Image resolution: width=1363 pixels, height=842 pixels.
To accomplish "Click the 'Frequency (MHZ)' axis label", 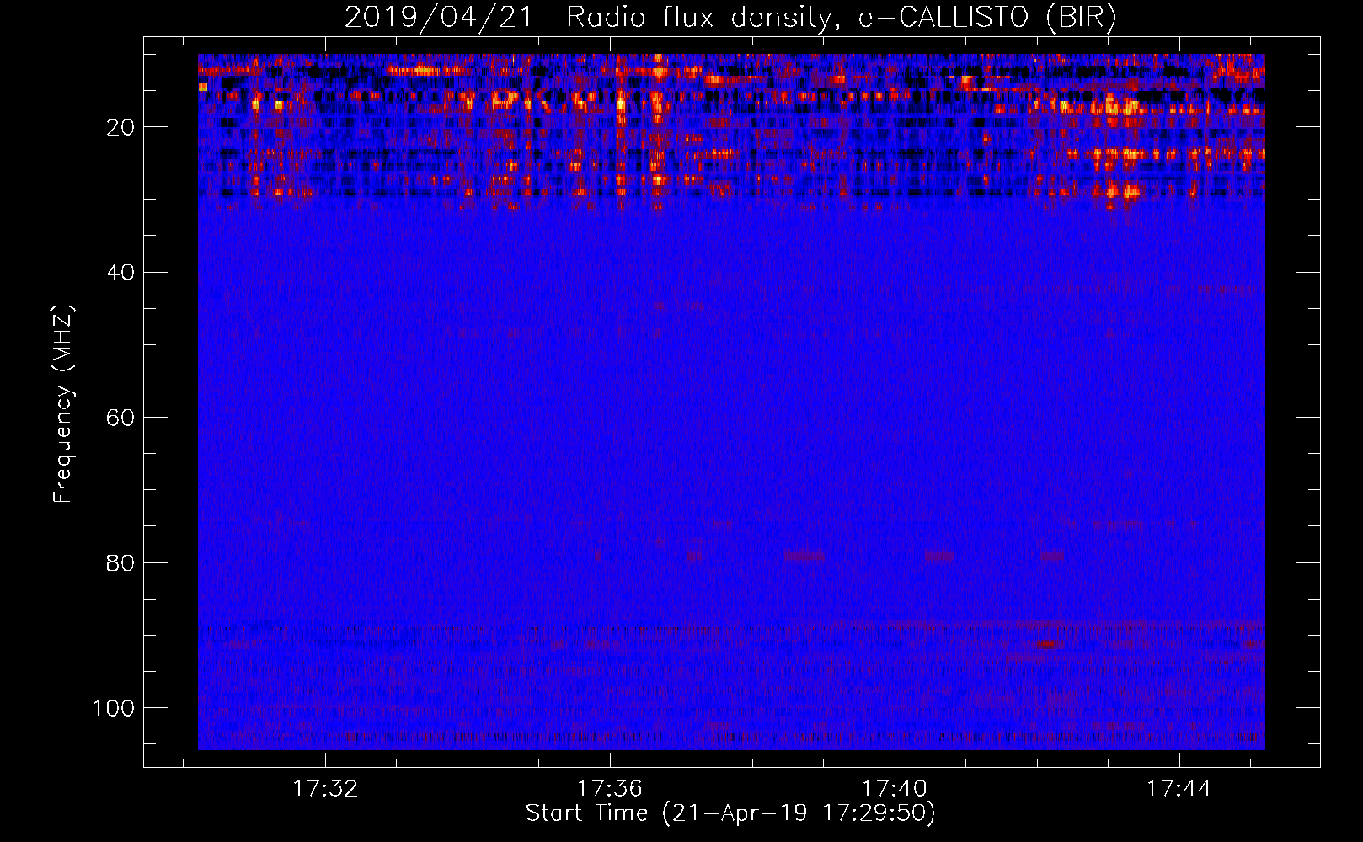I will (63, 403).
